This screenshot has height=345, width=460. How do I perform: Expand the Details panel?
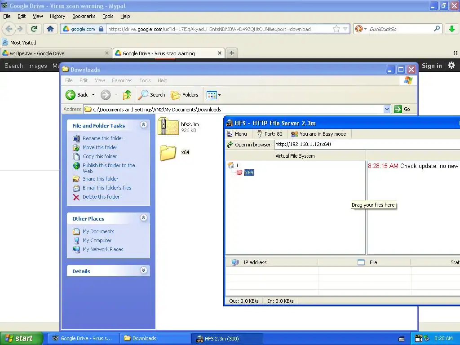click(143, 270)
